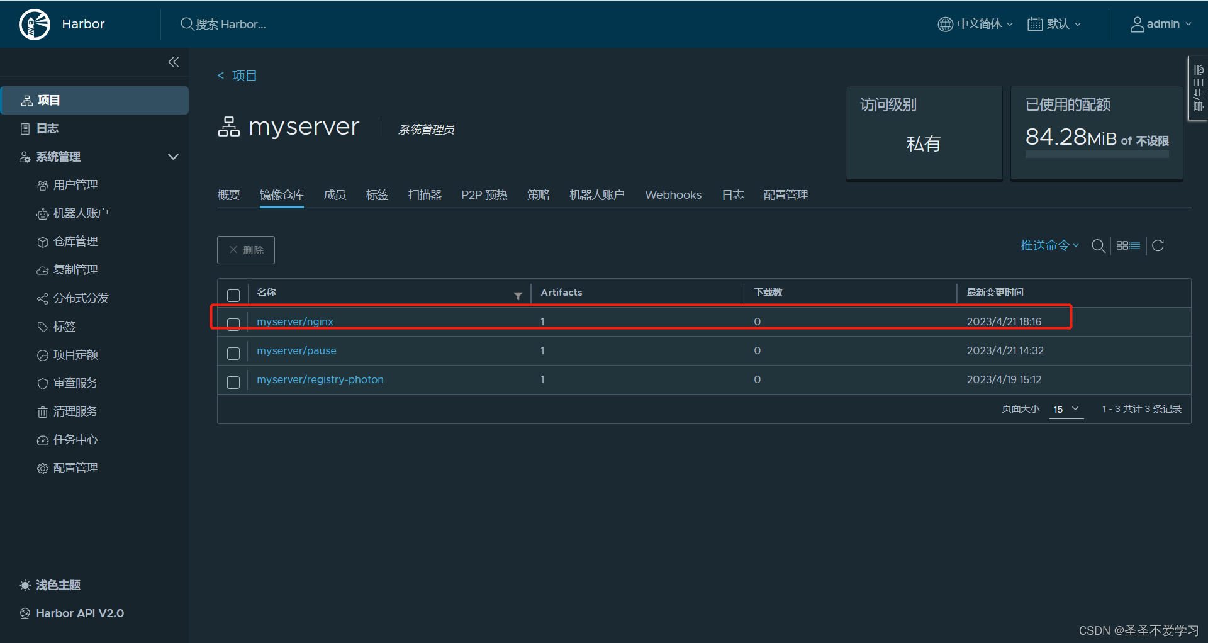Switch to the P2P 预热 tab
The image size is (1208, 643).
click(484, 195)
